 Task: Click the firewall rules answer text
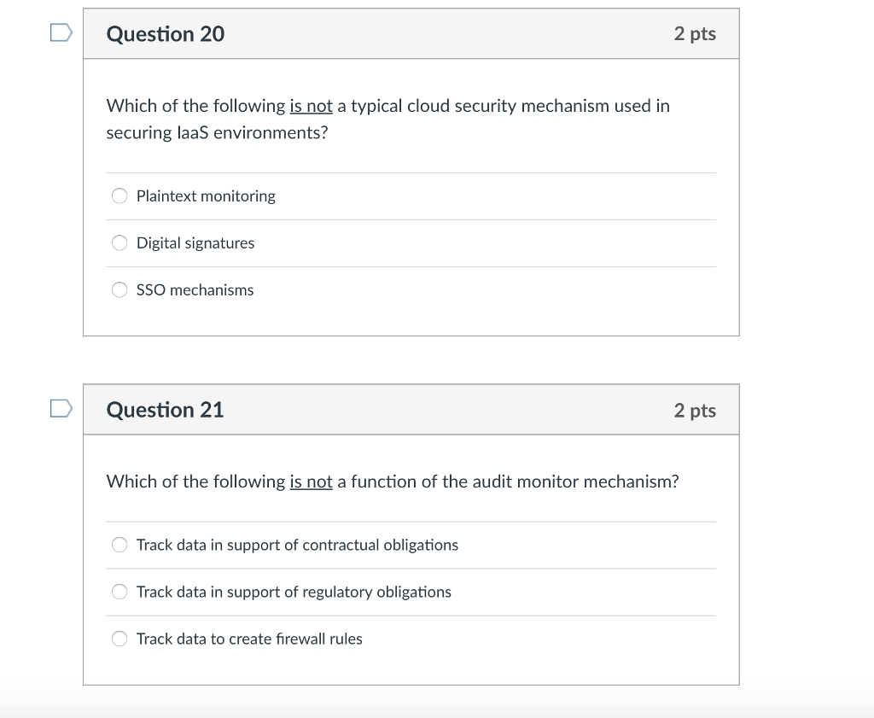click(249, 639)
